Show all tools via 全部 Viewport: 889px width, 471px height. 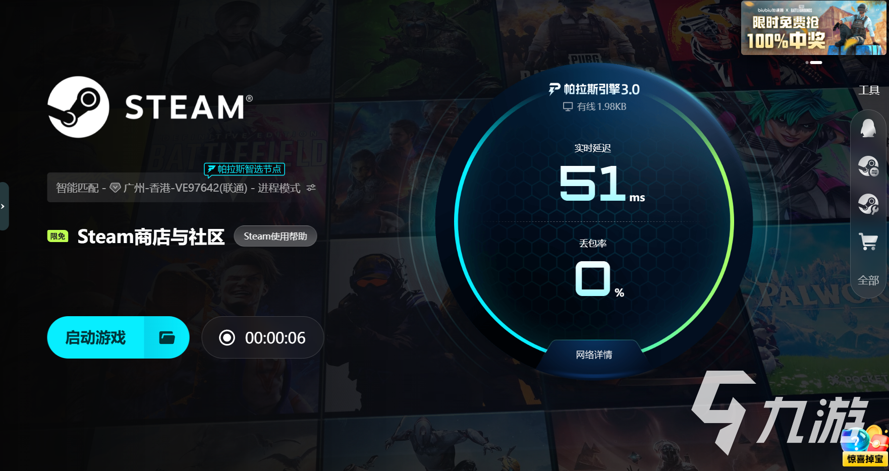click(868, 280)
